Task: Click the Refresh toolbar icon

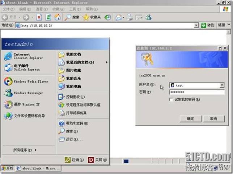Action: point(48,17)
